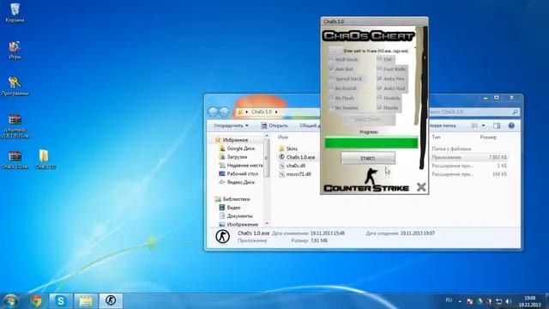Click the green Progress bar
The height and width of the screenshot is (309, 549).
coord(371,142)
